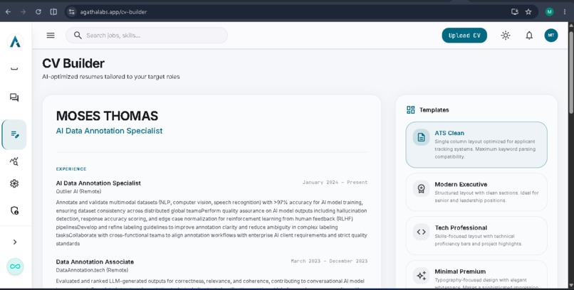Click the January 2024 - Present date
The height and width of the screenshot is (290, 574).
[335, 182]
